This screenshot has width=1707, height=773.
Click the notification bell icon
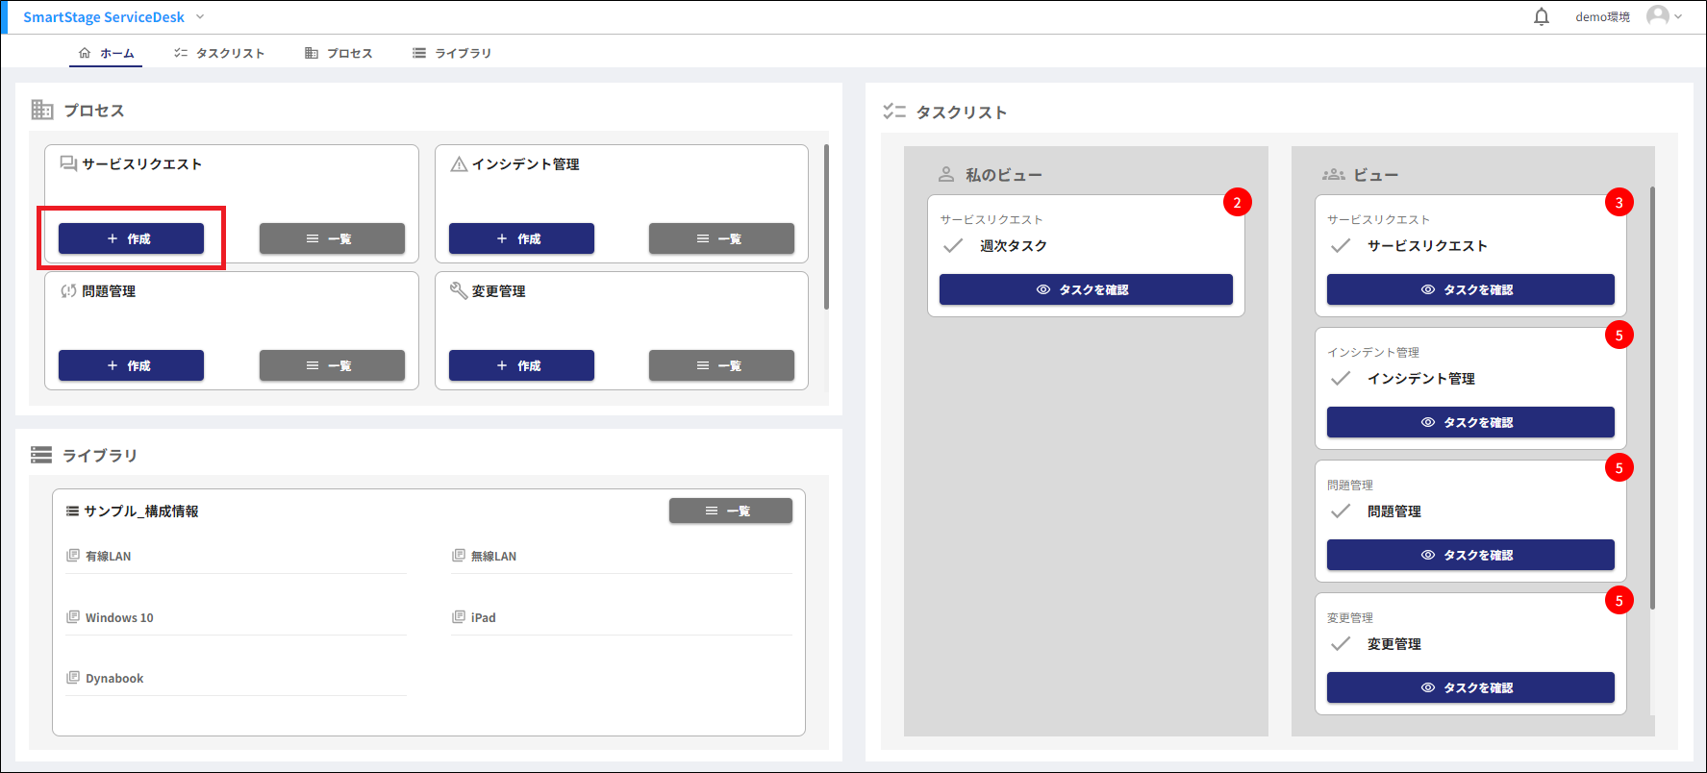1542,17
